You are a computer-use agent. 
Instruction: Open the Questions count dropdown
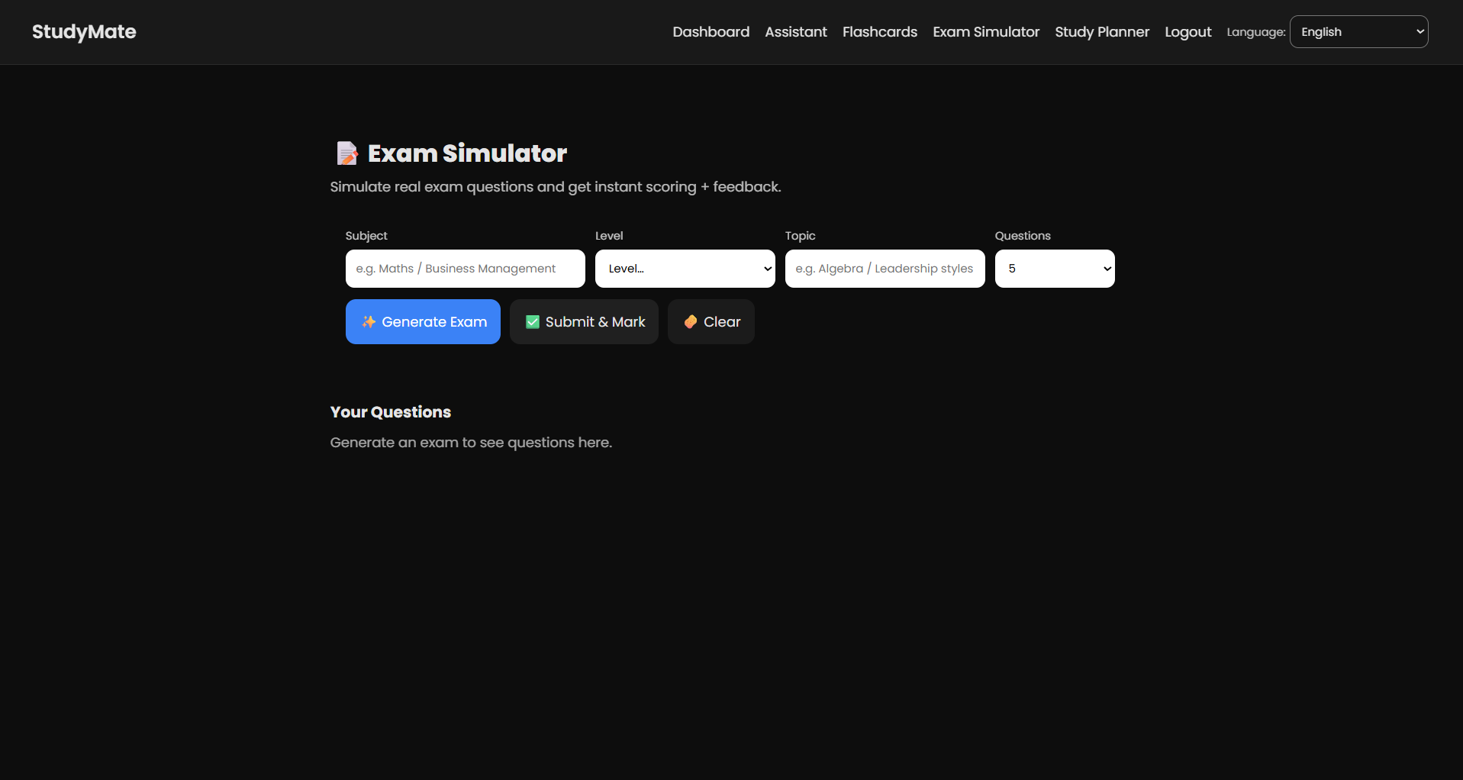pos(1054,268)
